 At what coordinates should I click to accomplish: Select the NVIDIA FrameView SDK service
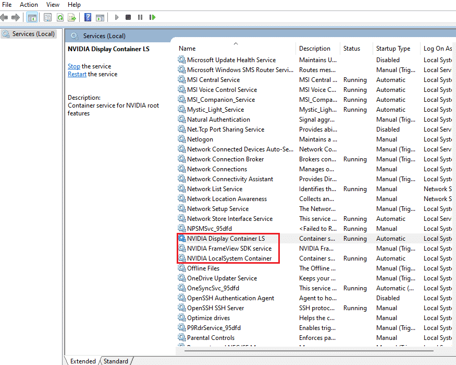pyautogui.click(x=228, y=248)
